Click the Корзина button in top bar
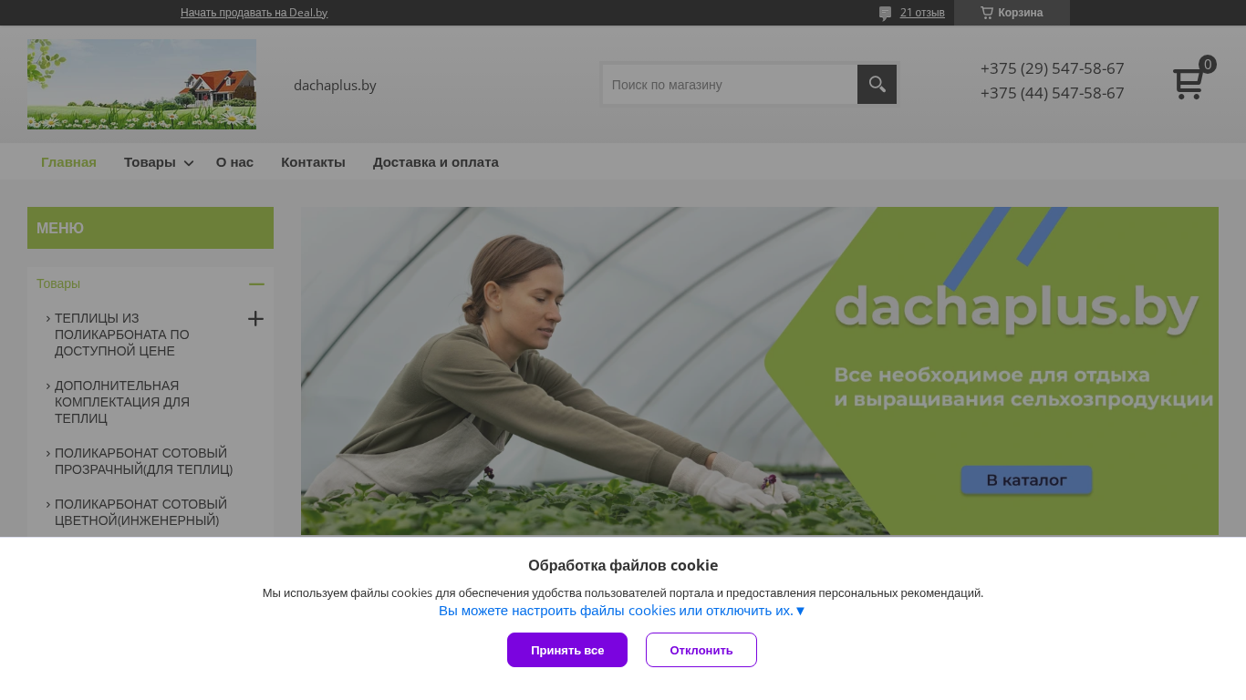This screenshot has height=700, width=1246. coord(1012,13)
